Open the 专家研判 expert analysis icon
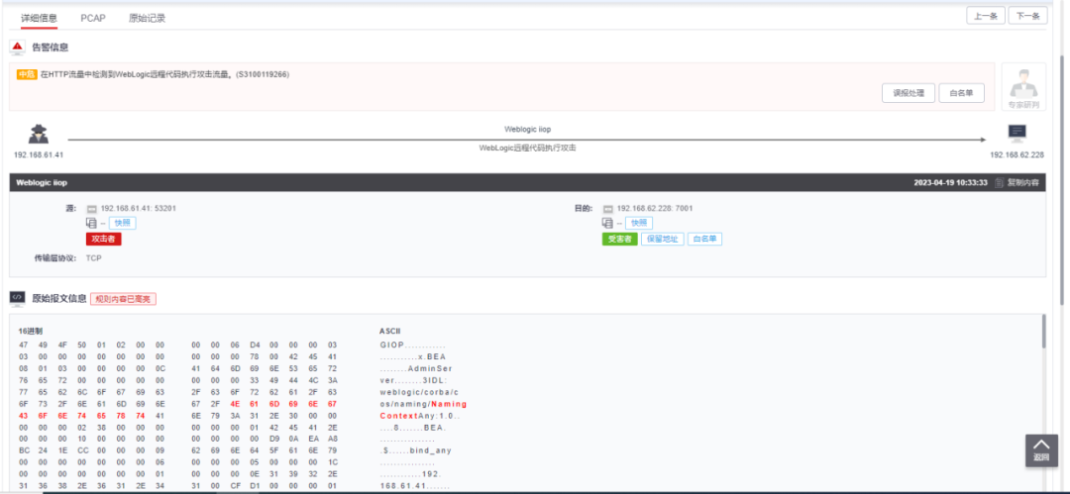 [x=1023, y=87]
